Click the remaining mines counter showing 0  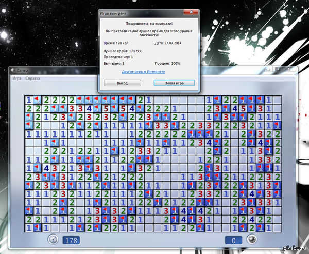pyautogui.click(x=233, y=240)
